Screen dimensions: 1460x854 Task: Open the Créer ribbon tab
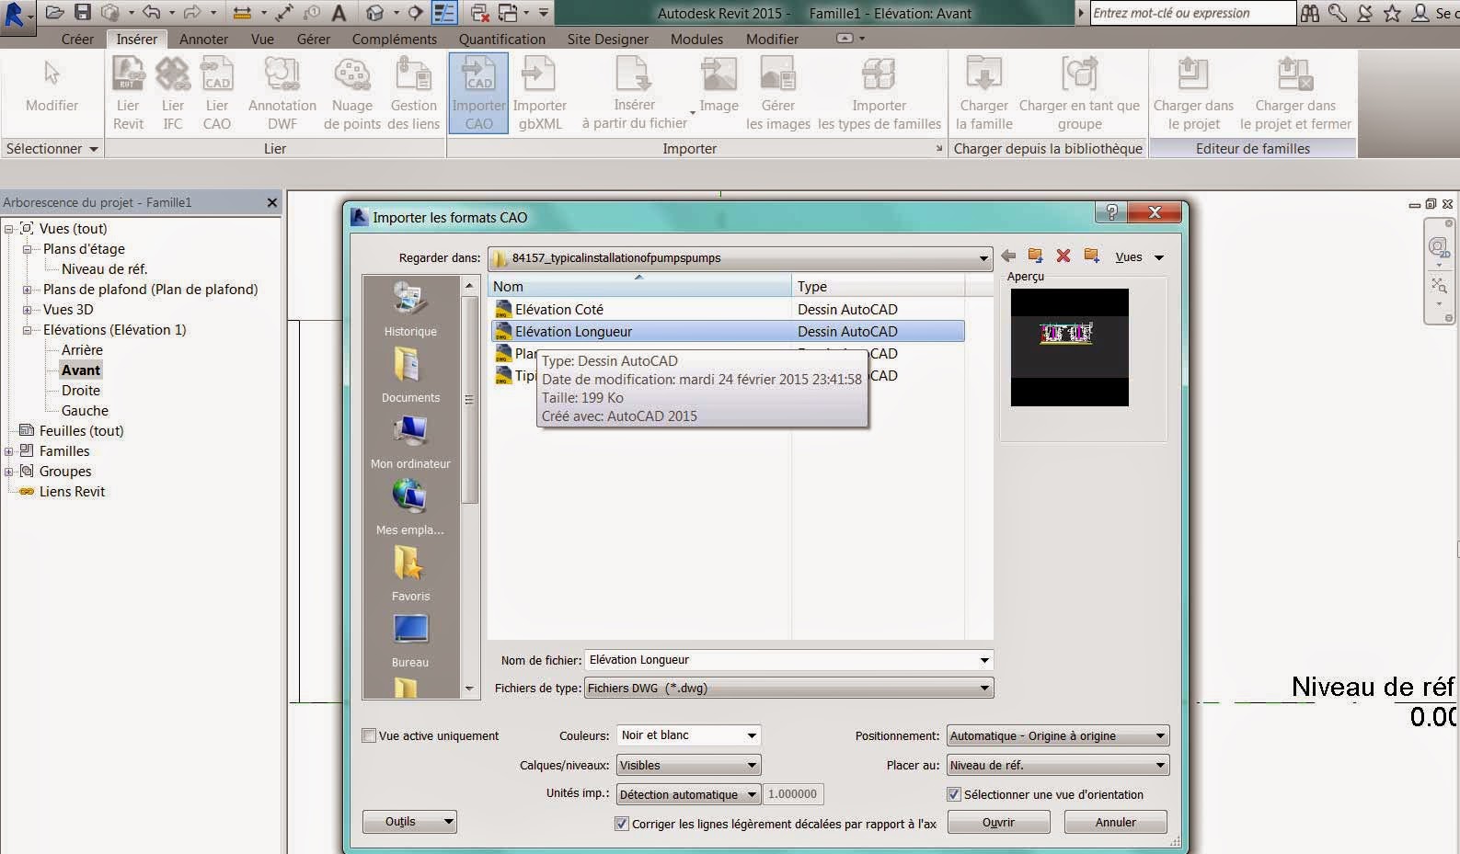coord(77,40)
